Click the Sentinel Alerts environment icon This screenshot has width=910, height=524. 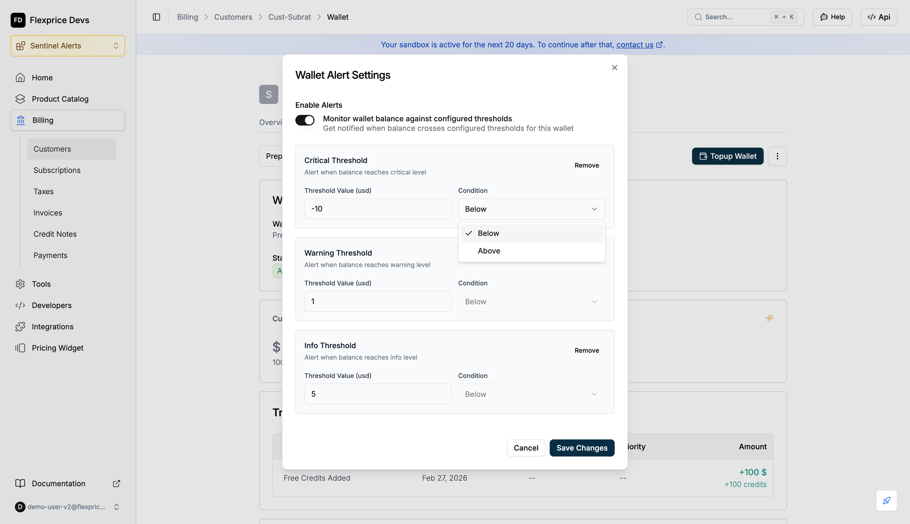(20, 46)
